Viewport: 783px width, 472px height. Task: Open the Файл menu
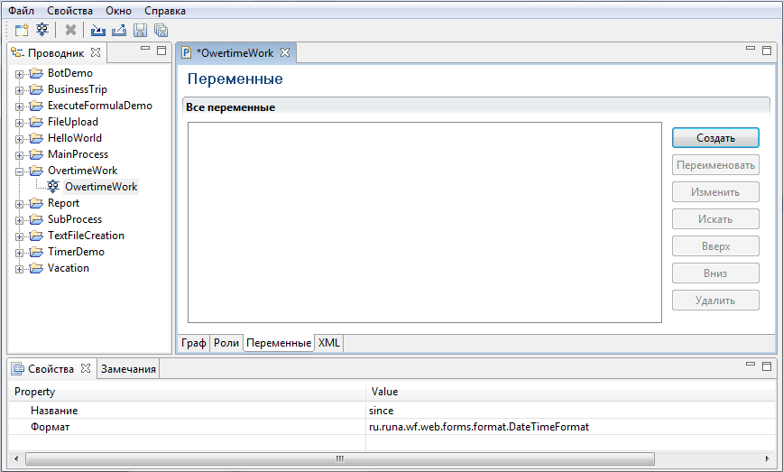point(21,11)
